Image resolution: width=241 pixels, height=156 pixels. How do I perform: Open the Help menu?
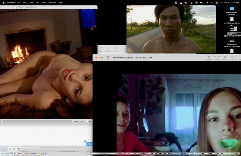tap(61, 3)
